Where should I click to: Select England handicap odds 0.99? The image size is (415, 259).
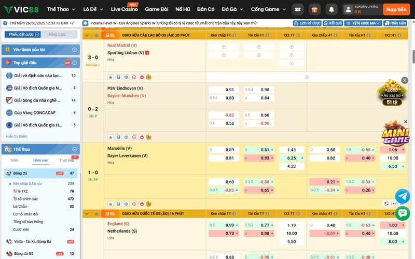(x=224, y=225)
